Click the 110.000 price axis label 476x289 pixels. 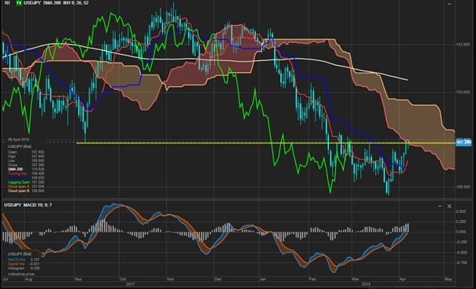tap(463, 92)
